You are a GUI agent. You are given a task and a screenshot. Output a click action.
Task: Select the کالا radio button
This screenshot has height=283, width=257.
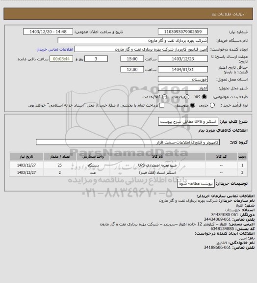click(204, 97)
